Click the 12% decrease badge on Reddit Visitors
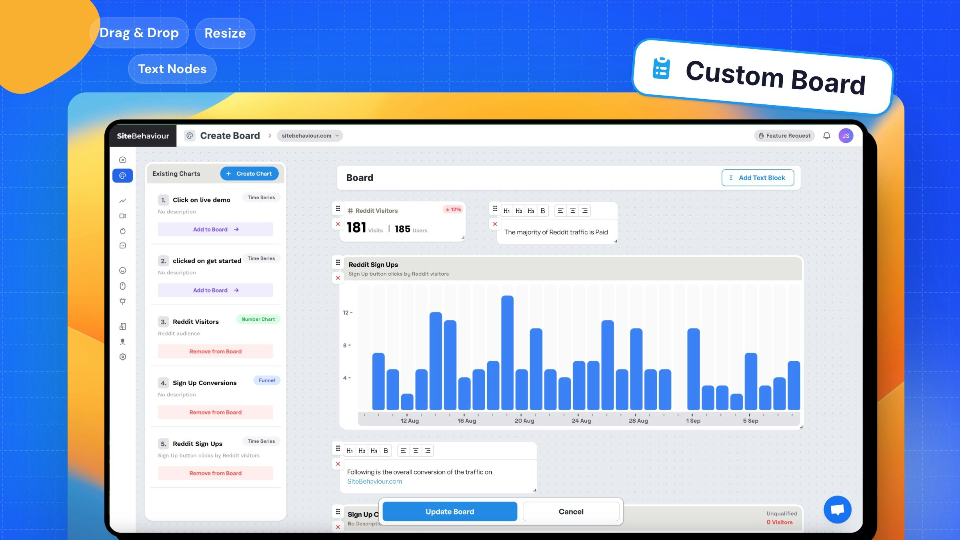Viewport: 960px width, 540px height. (453, 209)
